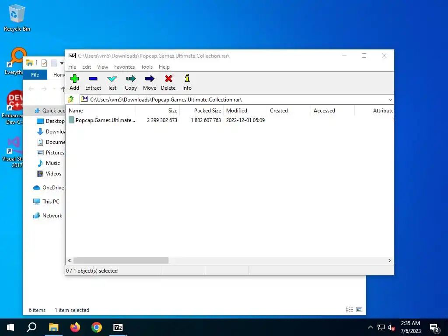Select Pictures in the Explorer sidebar

pos(51,153)
